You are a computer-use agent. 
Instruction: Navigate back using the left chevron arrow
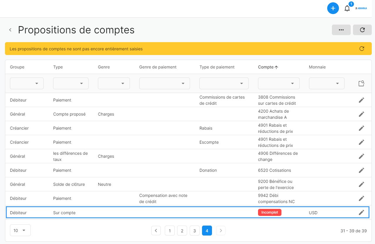click(x=10, y=30)
